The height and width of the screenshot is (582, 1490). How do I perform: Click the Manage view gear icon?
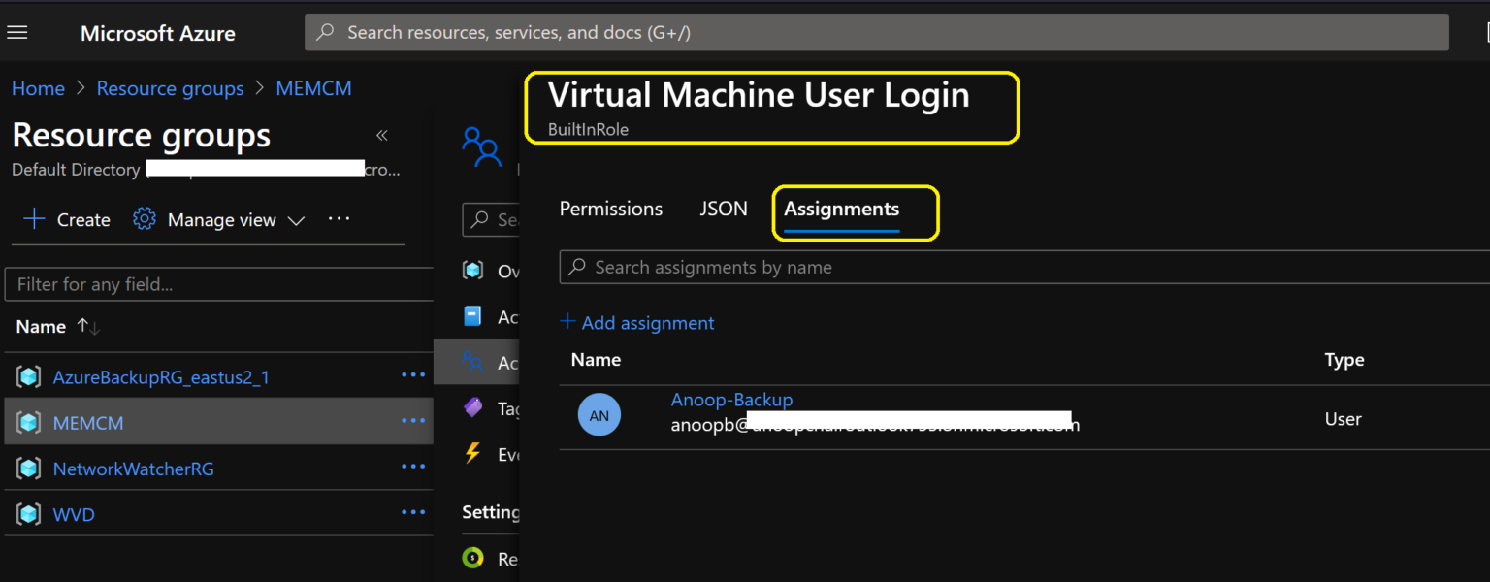pyautogui.click(x=145, y=219)
